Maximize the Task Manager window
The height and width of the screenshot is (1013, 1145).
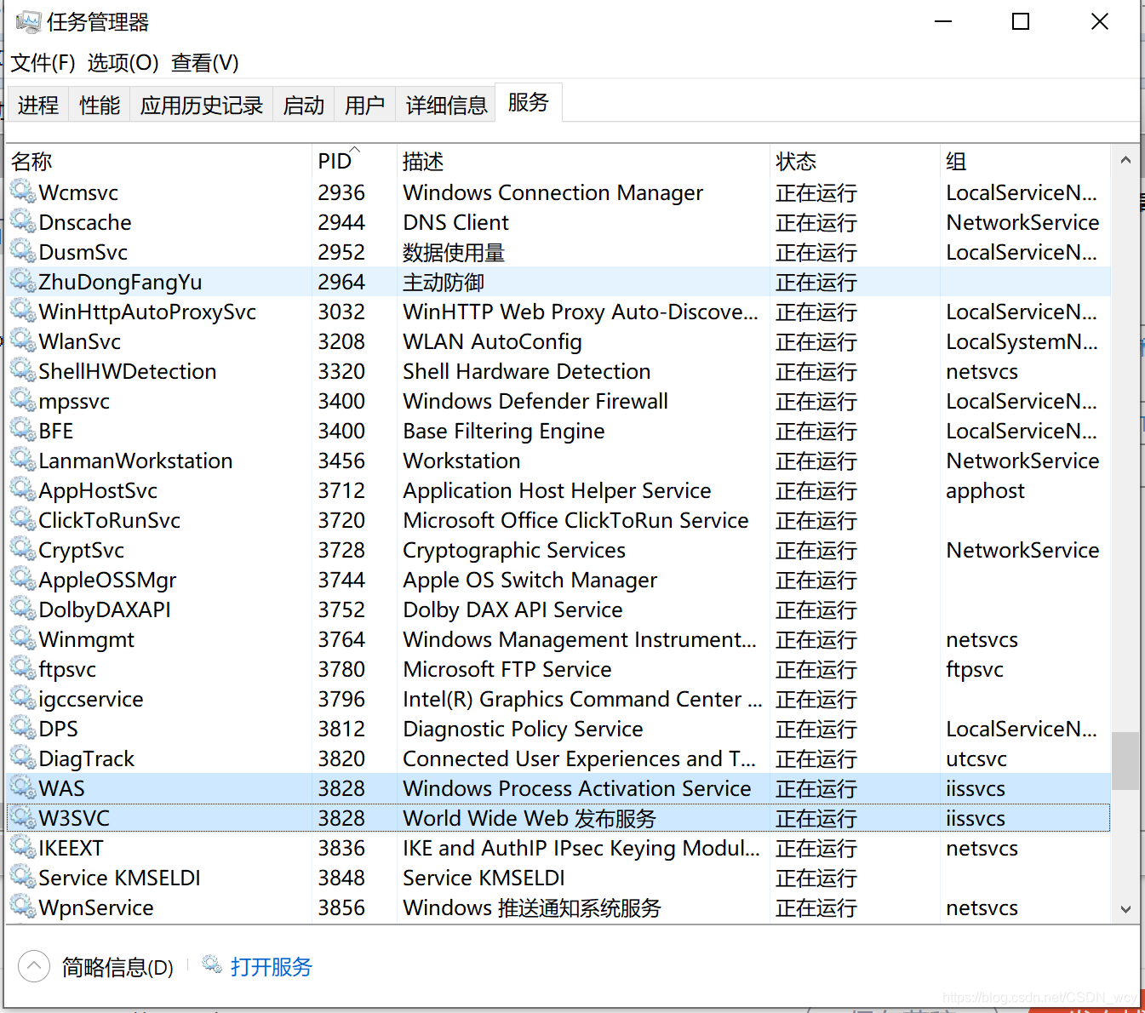(x=1021, y=21)
